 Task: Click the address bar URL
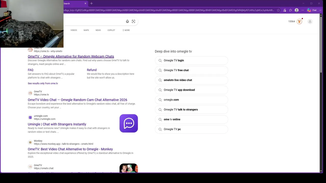tap(169, 10)
